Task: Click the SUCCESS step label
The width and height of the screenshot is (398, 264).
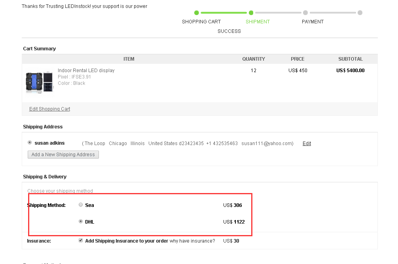Action: (x=229, y=31)
